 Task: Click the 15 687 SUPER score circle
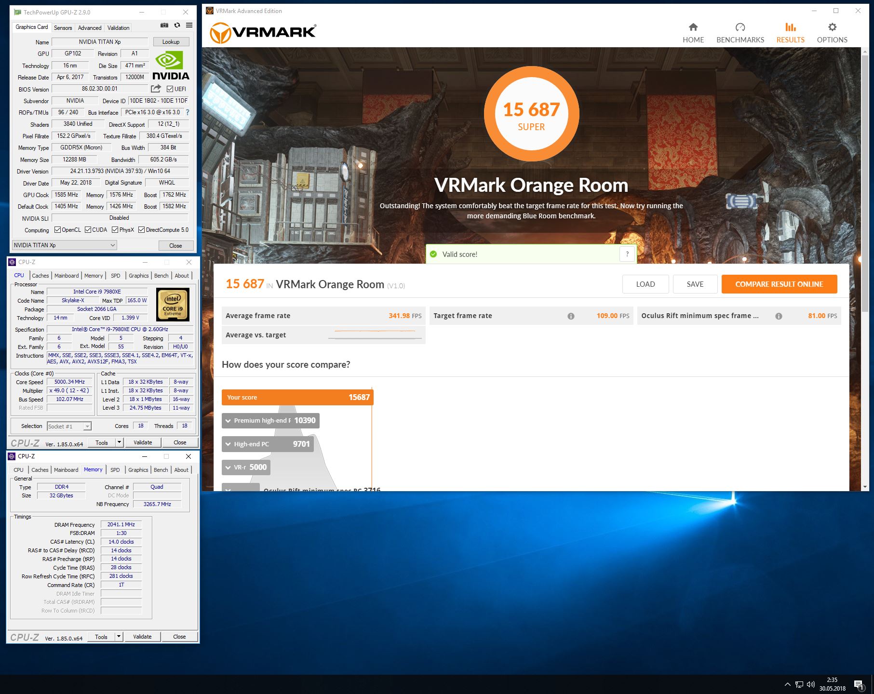click(x=531, y=113)
